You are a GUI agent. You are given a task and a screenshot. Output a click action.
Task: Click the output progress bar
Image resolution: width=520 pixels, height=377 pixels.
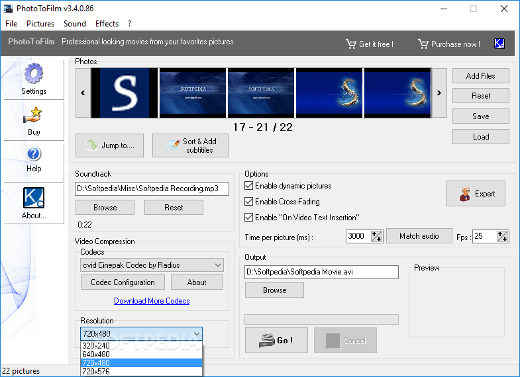(322, 319)
